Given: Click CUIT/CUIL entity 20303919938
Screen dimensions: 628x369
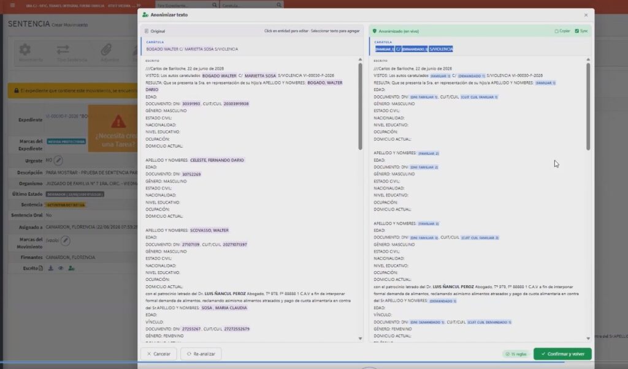Looking at the screenshot, I should tap(236, 103).
